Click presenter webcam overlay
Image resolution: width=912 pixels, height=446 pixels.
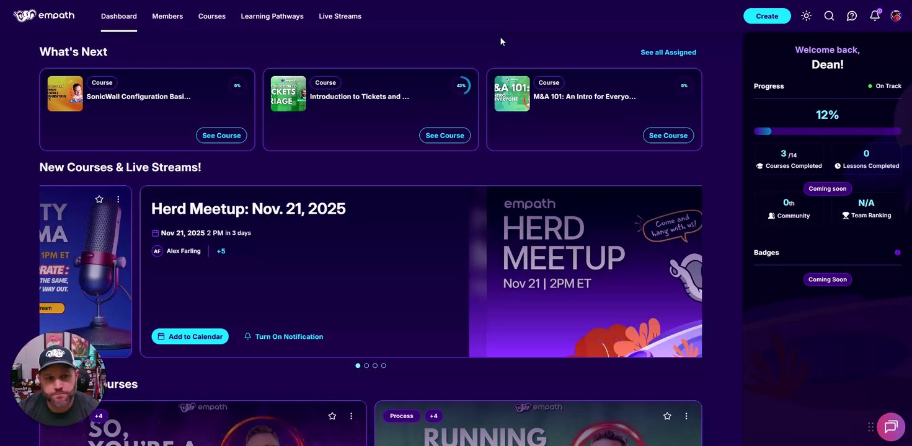pos(58,379)
